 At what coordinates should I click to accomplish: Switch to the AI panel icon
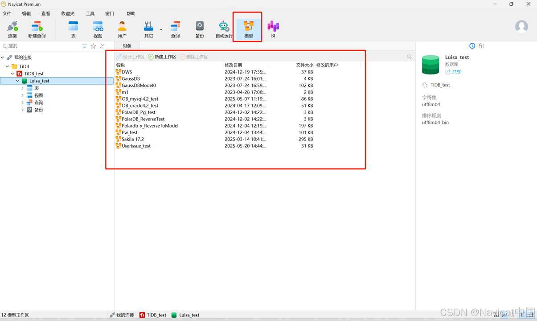pos(481,46)
